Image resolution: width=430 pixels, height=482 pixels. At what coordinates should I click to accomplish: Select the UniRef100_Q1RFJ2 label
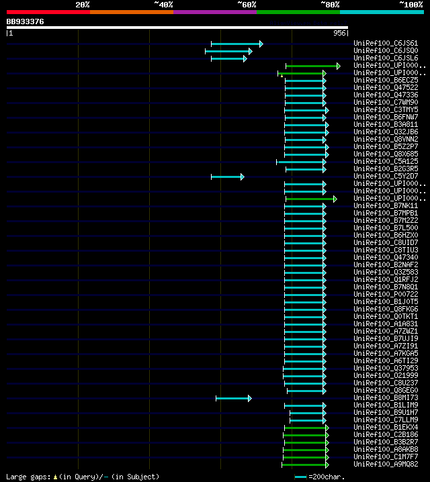click(386, 279)
